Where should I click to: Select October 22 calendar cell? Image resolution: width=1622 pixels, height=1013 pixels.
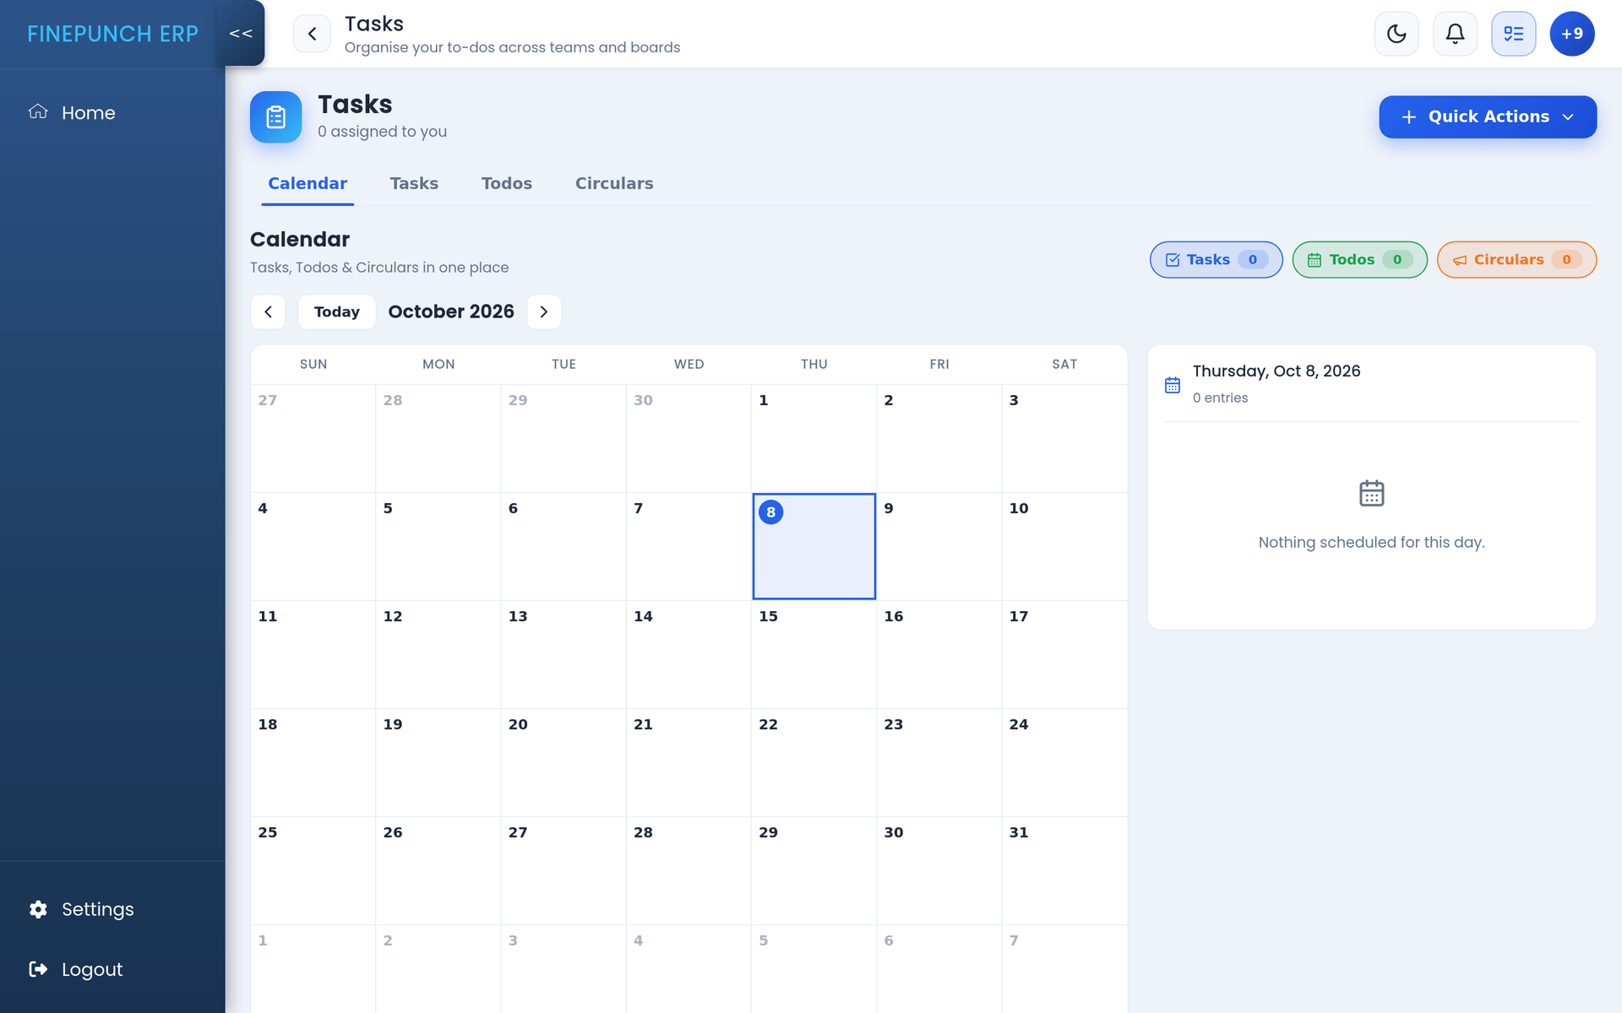pyautogui.click(x=814, y=762)
